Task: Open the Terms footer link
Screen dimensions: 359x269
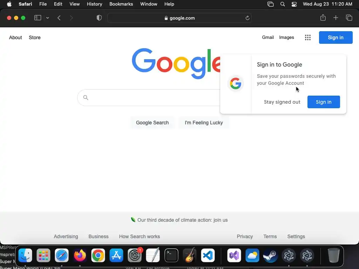Action: coord(270,236)
